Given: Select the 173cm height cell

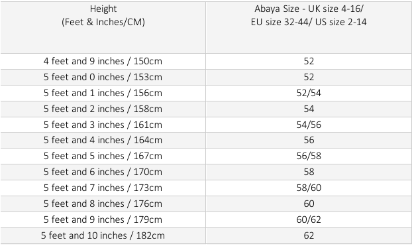Looking at the screenshot, I should click(103, 188).
